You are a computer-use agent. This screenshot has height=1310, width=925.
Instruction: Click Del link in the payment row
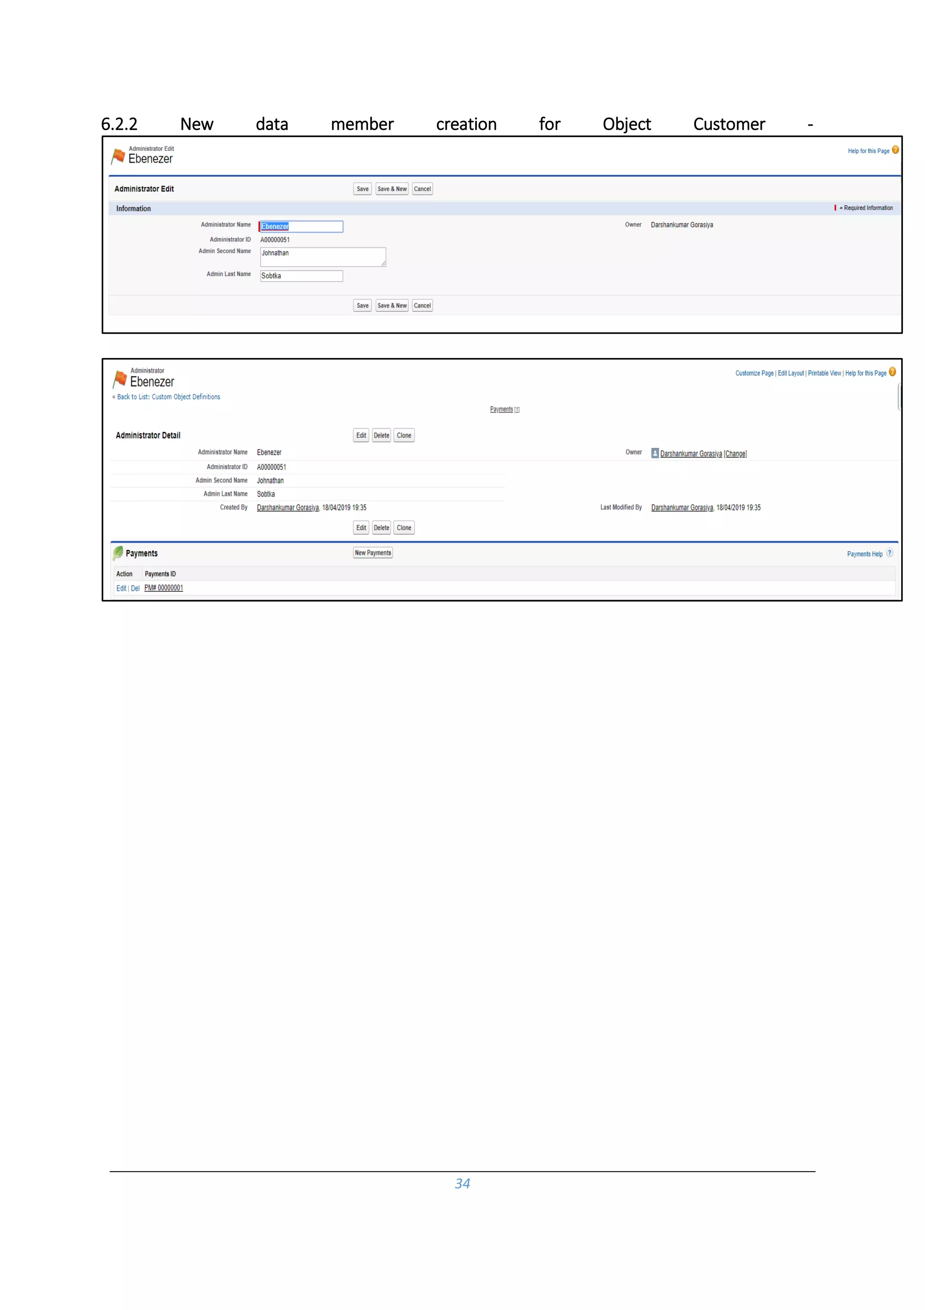[135, 588]
